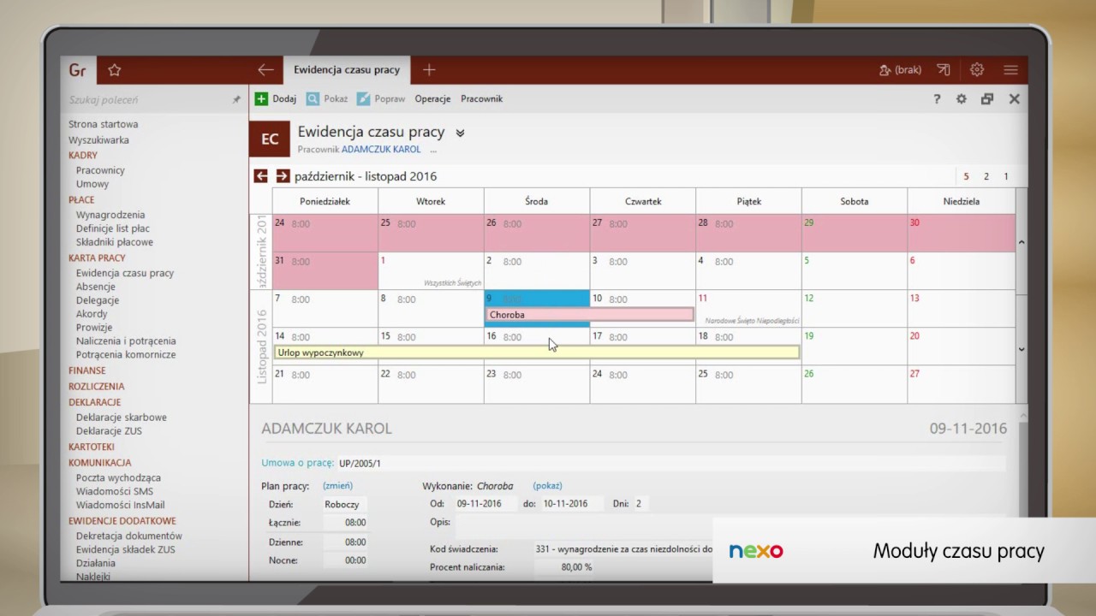Open Definicje list płac

pyautogui.click(x=113, y=228)
